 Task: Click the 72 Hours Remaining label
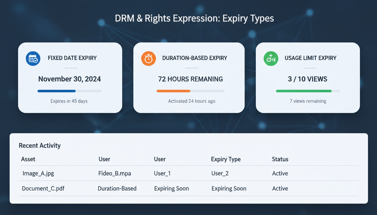click(x=190, y=79)
